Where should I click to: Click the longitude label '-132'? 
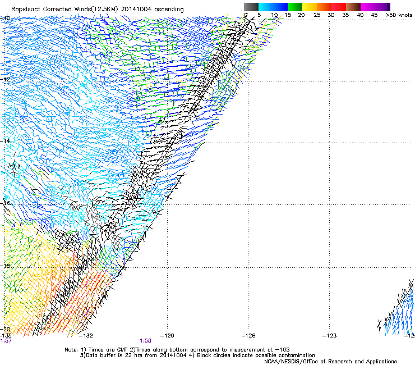86,336
